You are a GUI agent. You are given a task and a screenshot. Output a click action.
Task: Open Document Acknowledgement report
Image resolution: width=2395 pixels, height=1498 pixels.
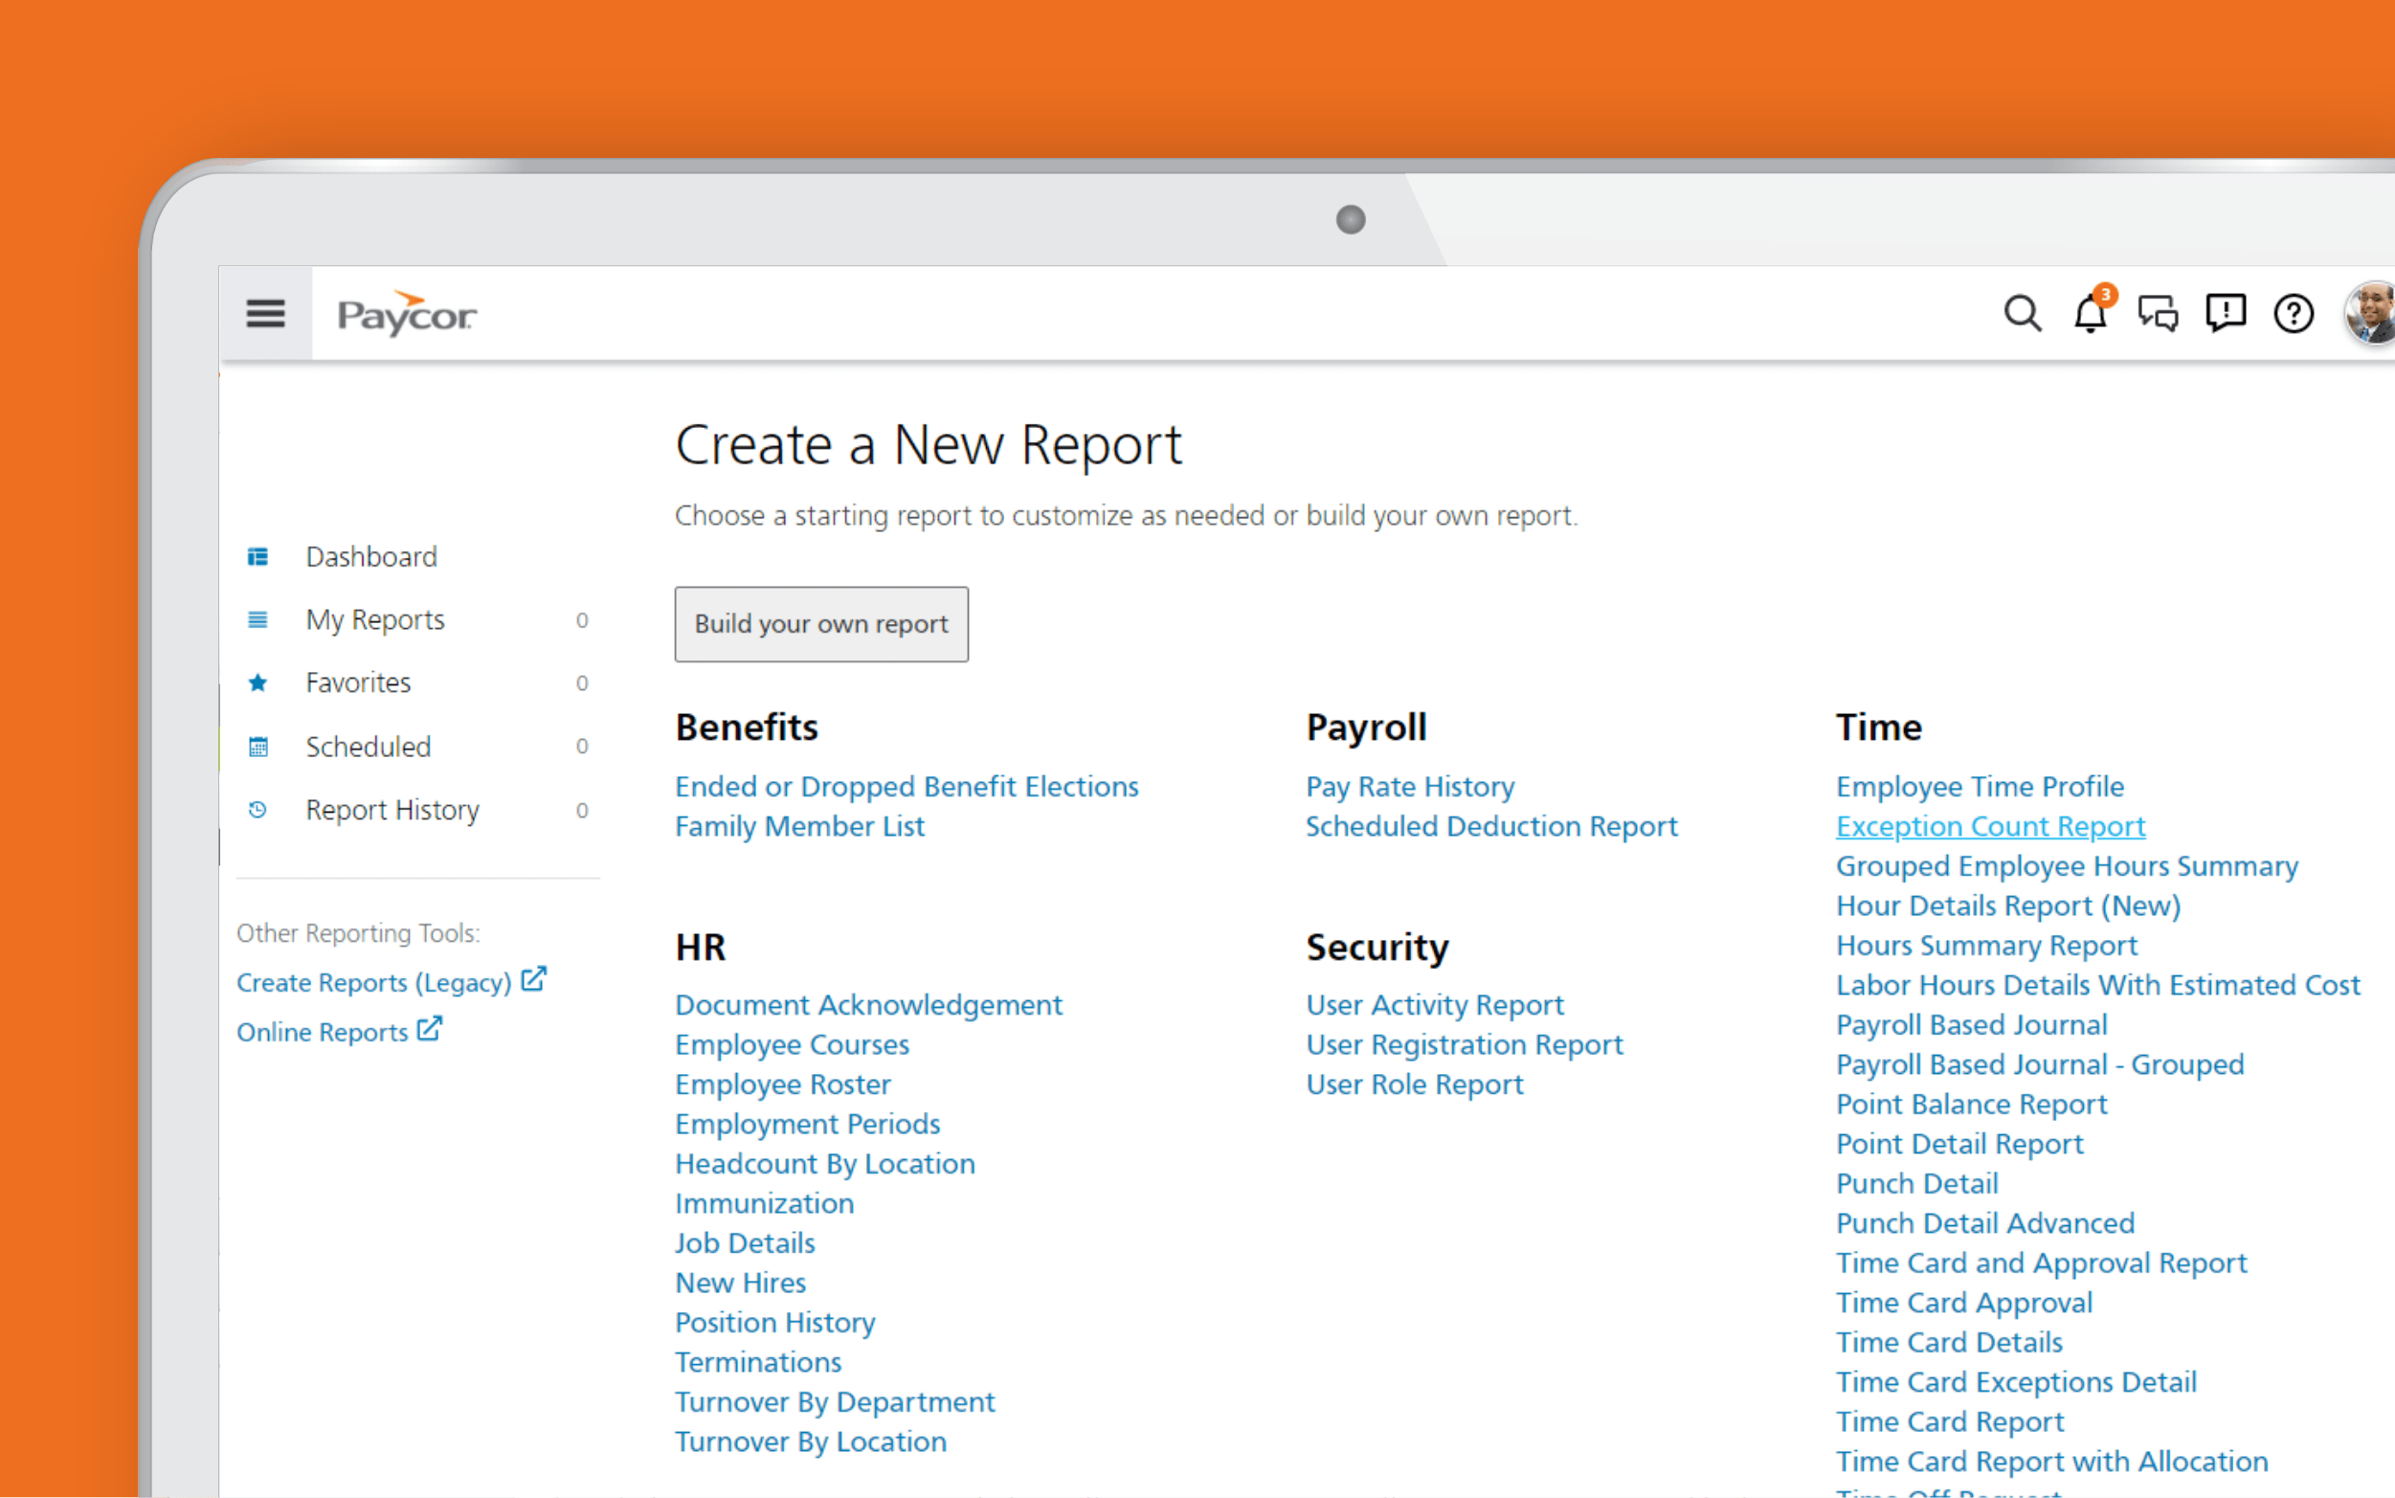tap(868, 1005)
